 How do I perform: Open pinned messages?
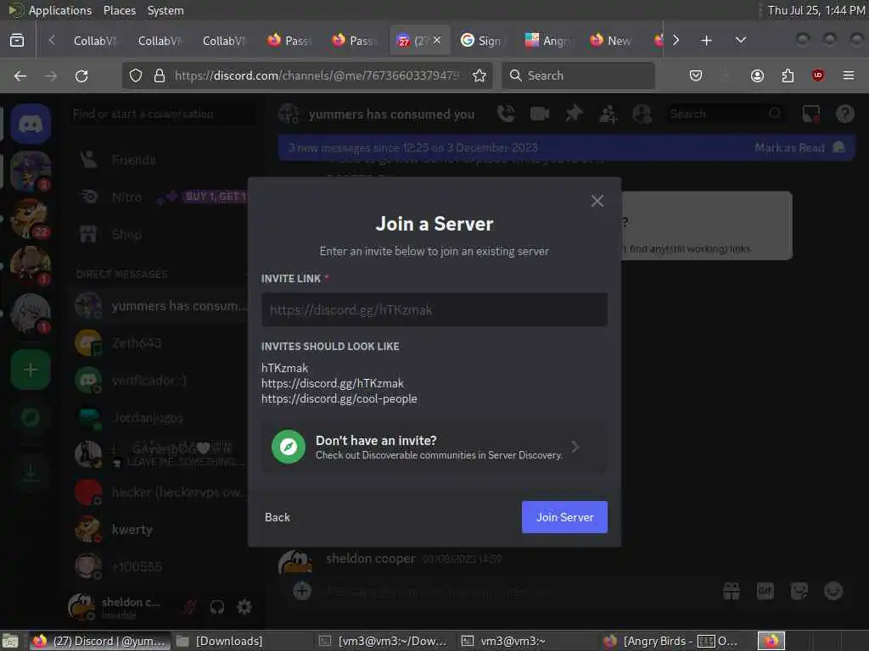pyautogui.click(x=574, y=114)
